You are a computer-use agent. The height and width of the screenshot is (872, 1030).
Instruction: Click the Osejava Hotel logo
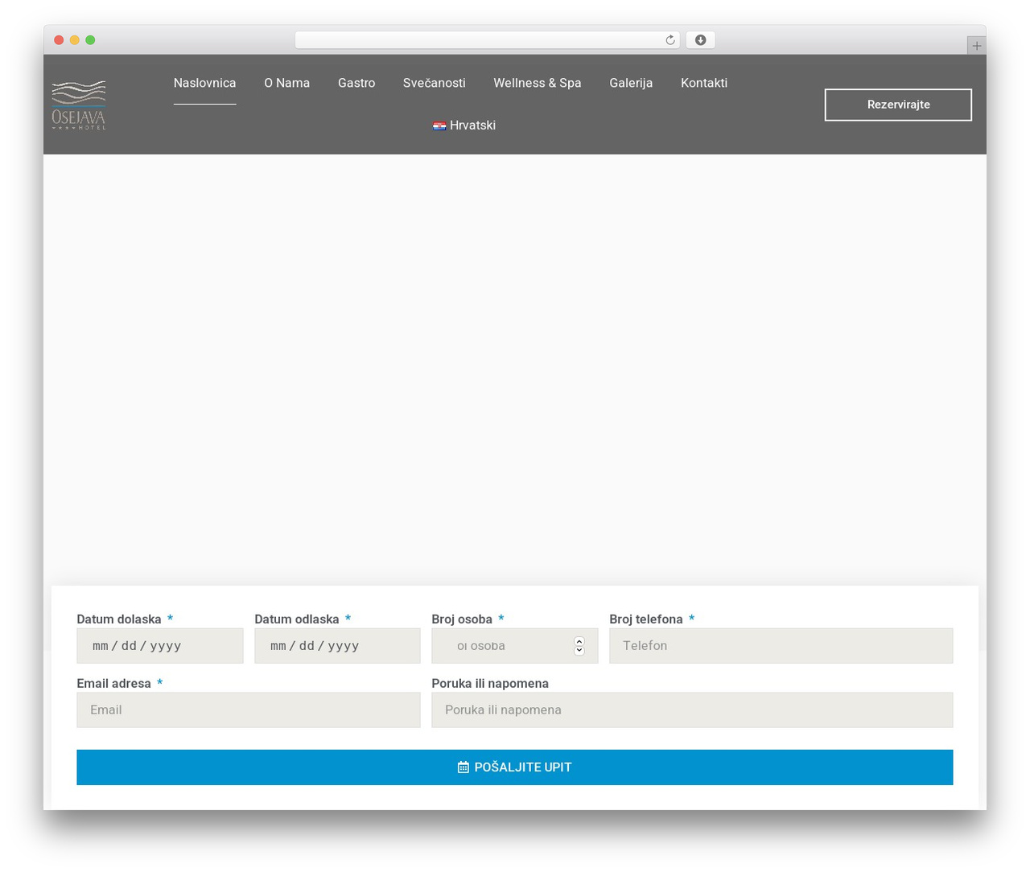coord(79,105)
